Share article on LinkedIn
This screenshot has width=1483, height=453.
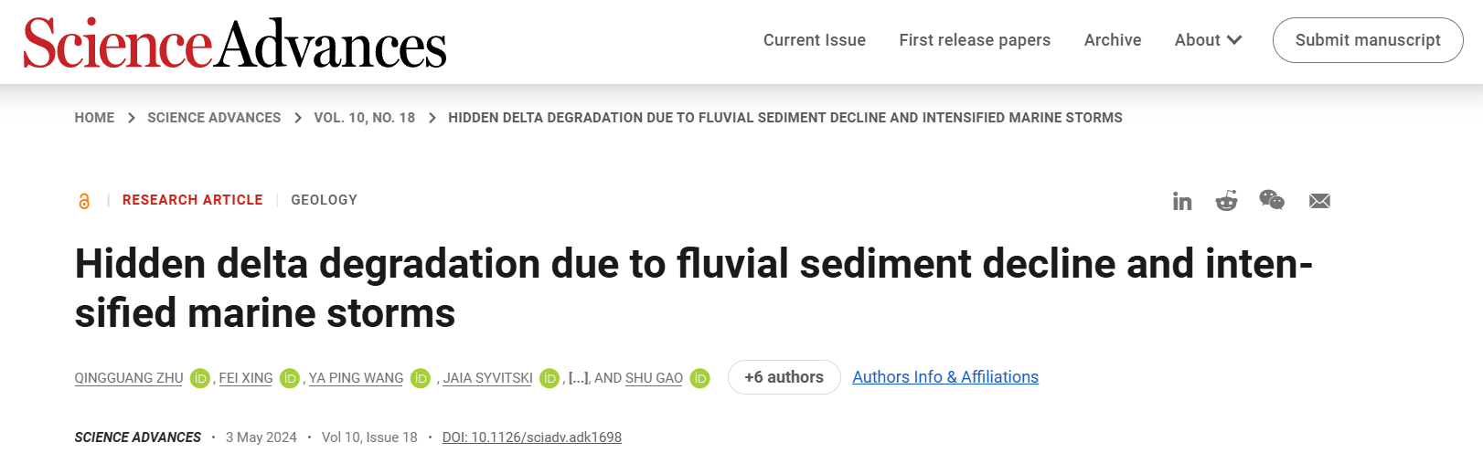tap(1182, 201)
